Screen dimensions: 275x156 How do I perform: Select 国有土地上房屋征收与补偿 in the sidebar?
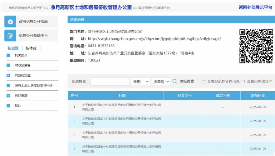coord(34,86)
